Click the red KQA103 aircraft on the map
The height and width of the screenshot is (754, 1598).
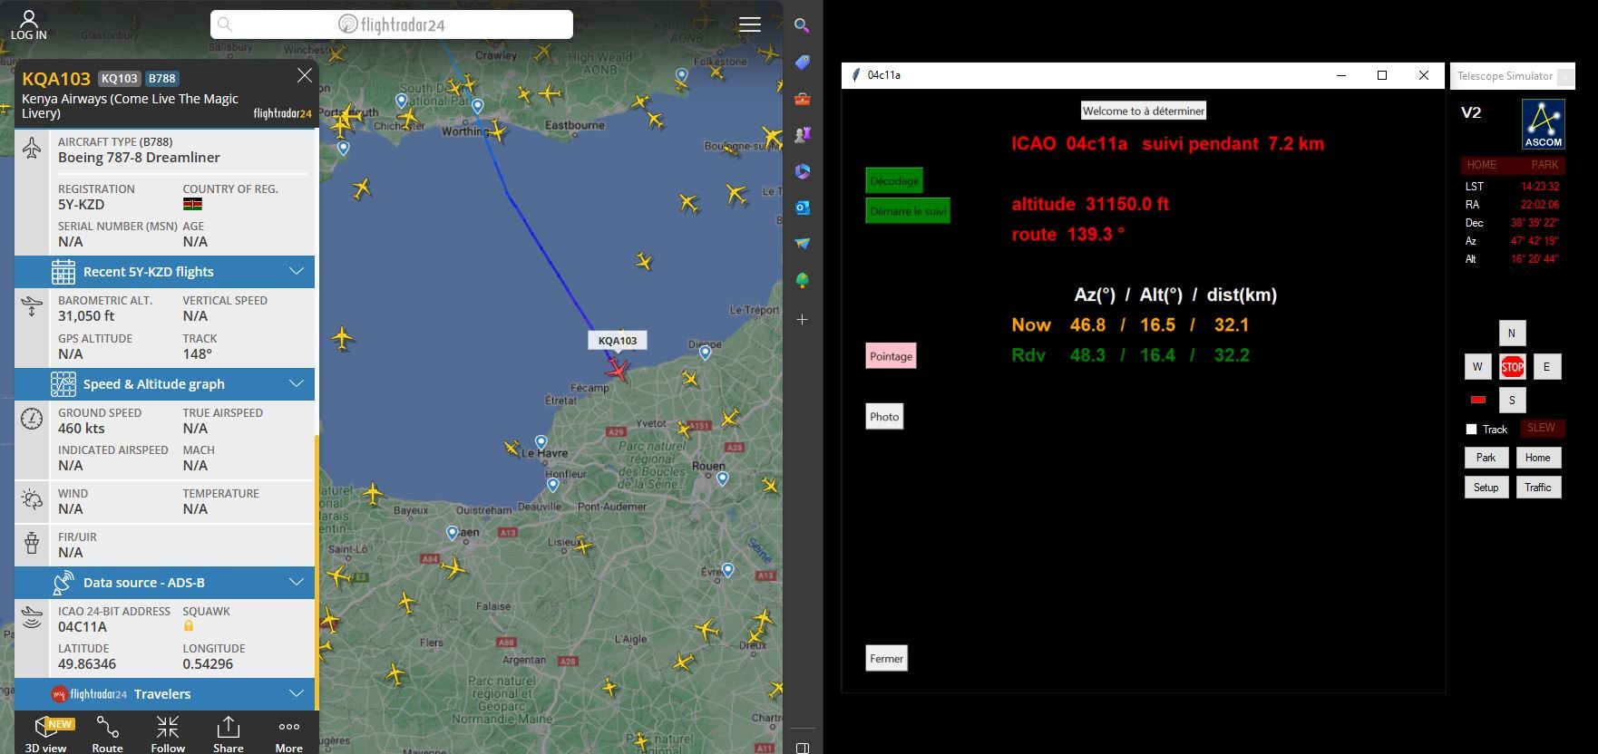[618, 369]
